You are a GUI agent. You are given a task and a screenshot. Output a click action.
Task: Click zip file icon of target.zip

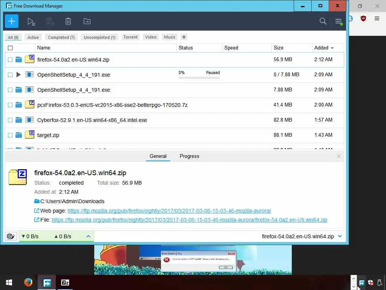coord(29,134)
